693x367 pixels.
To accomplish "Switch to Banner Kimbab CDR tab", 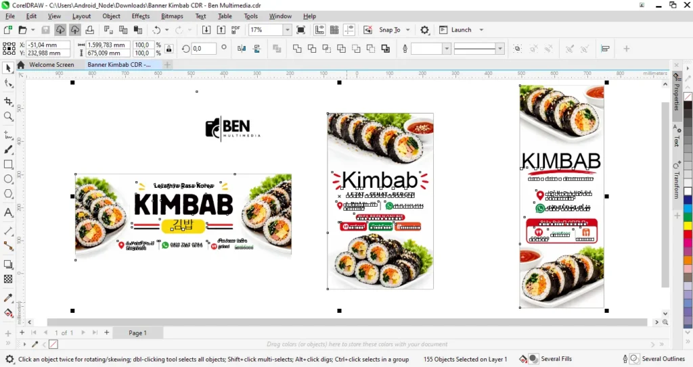I will tap(119, 64).
